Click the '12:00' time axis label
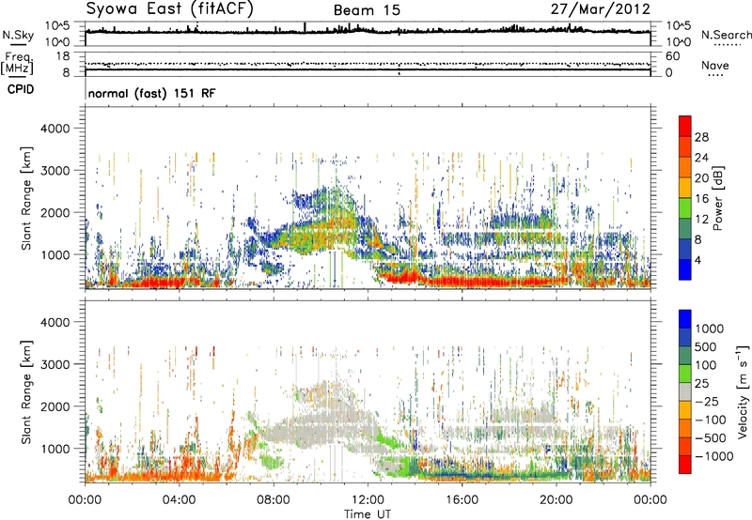 (368, 500)
